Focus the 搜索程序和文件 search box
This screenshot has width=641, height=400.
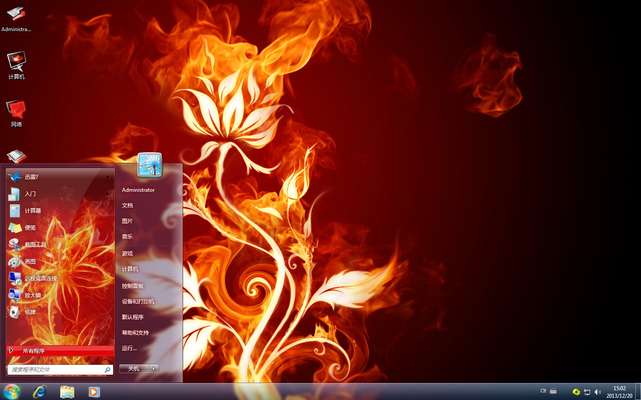(x=60, y=369)
